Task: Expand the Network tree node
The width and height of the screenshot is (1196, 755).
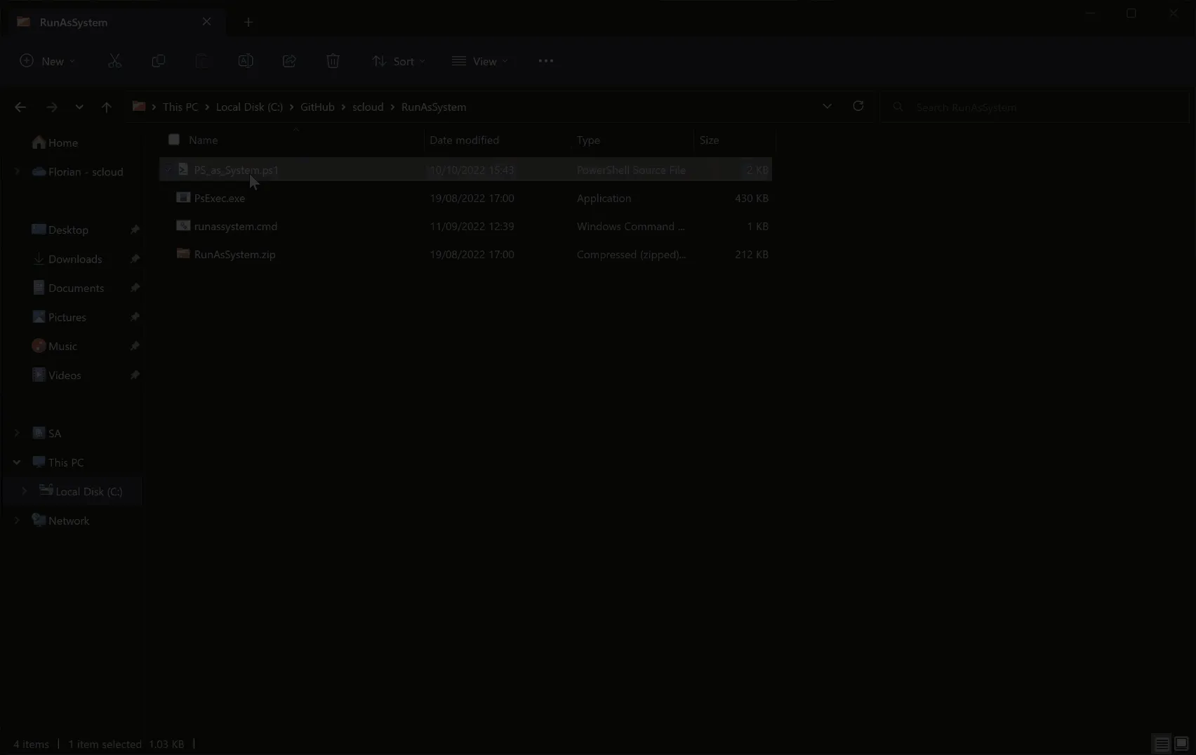Action: point(17,521)
